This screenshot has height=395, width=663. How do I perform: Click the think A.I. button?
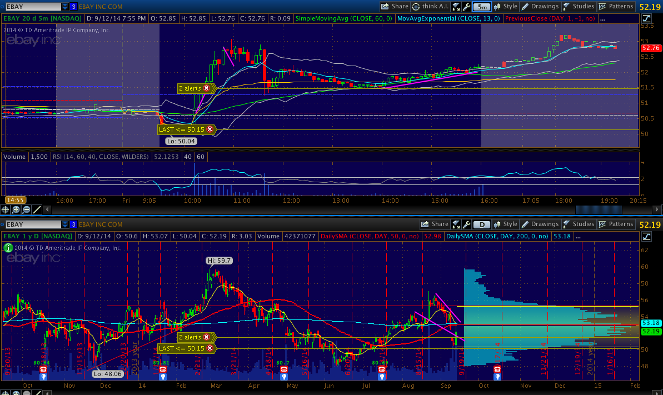pyautogui.click(x=431, y=7)
